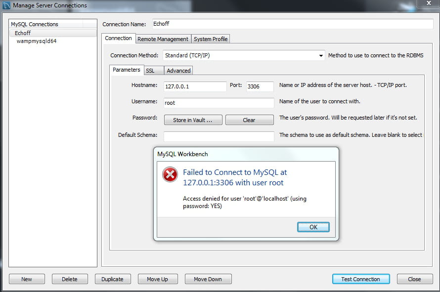Select the Parameters sub-tab
This screenshot has height=292, width=440.
point(127,70)
